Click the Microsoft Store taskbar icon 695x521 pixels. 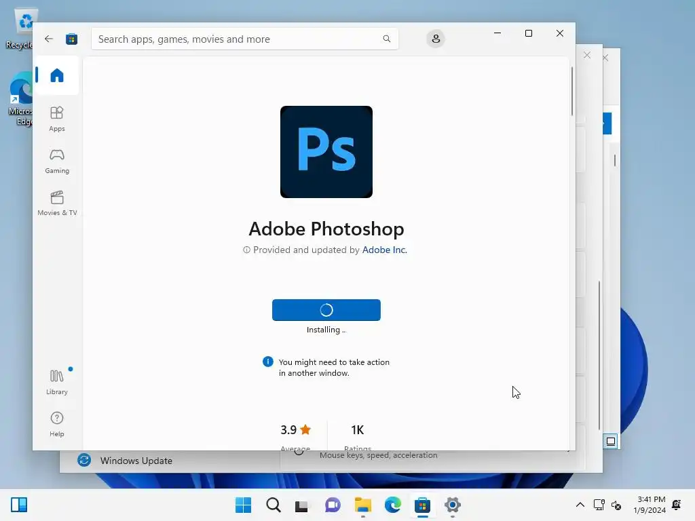click(422, 505)
